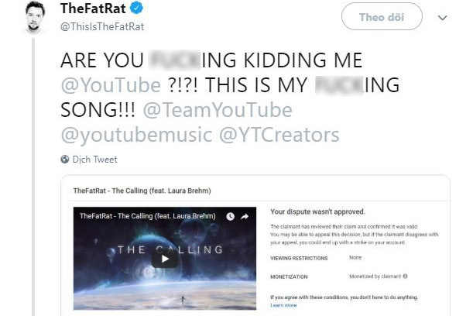Open the tweet options chevron menu
The image size is (473, 316).
tap(442, 17)
